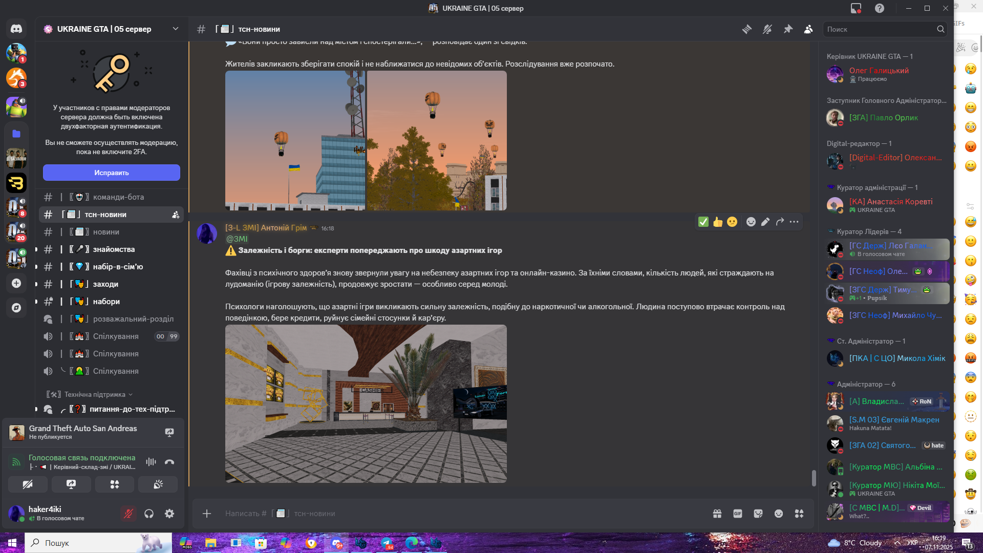Open the набори channel
983x553 pixels.
tap(111, 302)
